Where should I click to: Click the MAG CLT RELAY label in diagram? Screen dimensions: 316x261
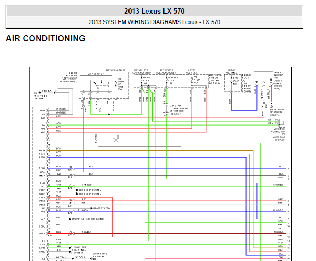click(x=96, y=74)
